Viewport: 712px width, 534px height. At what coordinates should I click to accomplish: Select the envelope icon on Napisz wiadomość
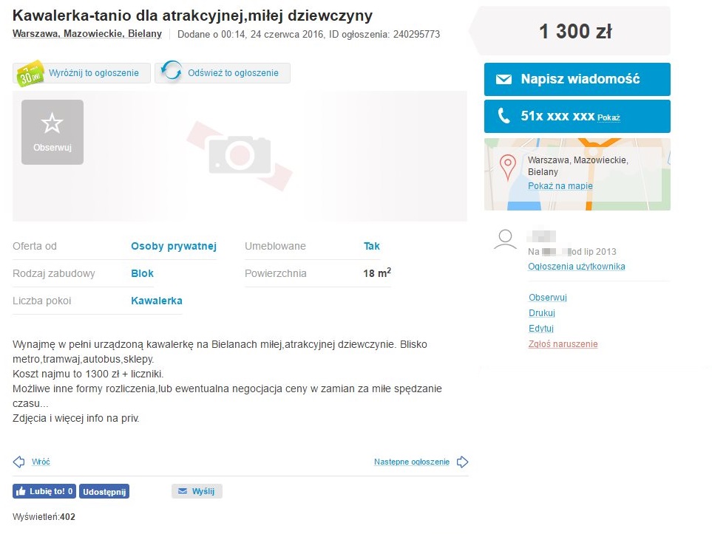tap(504, 79)
